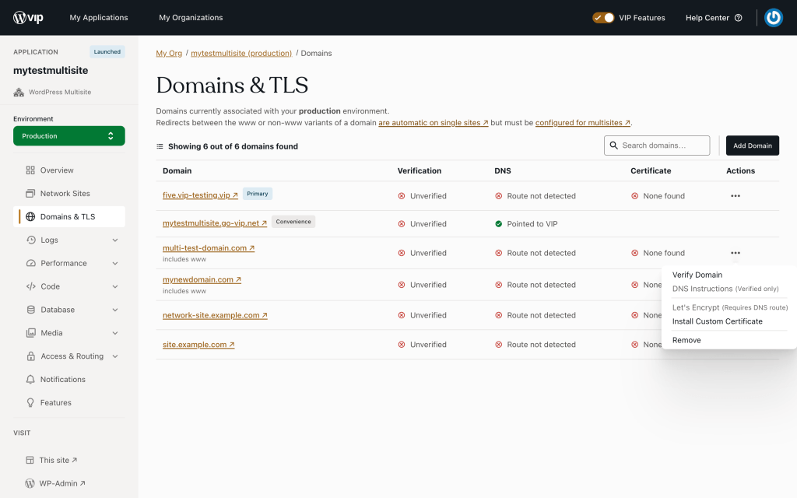Click the Network Sites icon
Viewport: 797px width, 498px height.
[x=30, y=194]
